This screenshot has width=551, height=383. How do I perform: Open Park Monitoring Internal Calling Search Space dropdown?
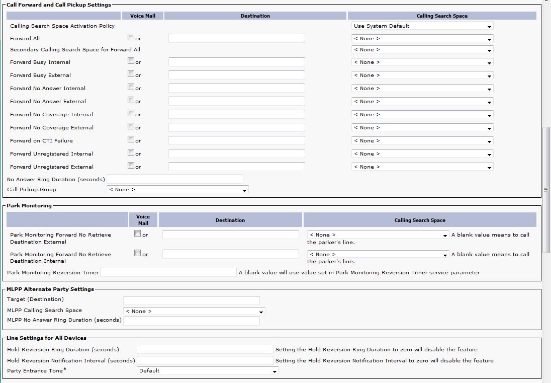pyautogui.click(x=378, y=255)
